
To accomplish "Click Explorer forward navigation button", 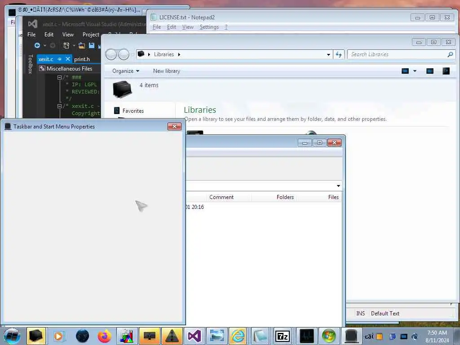I will click(124, 54).
